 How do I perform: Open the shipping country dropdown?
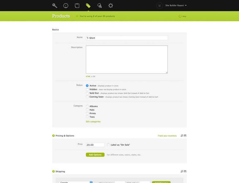[x=76, y=182]
